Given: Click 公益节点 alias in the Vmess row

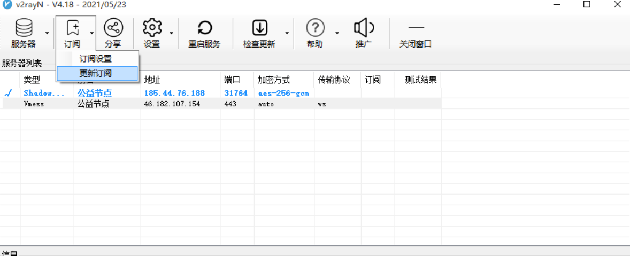Looking at the screenshot, I should point(93,104).
